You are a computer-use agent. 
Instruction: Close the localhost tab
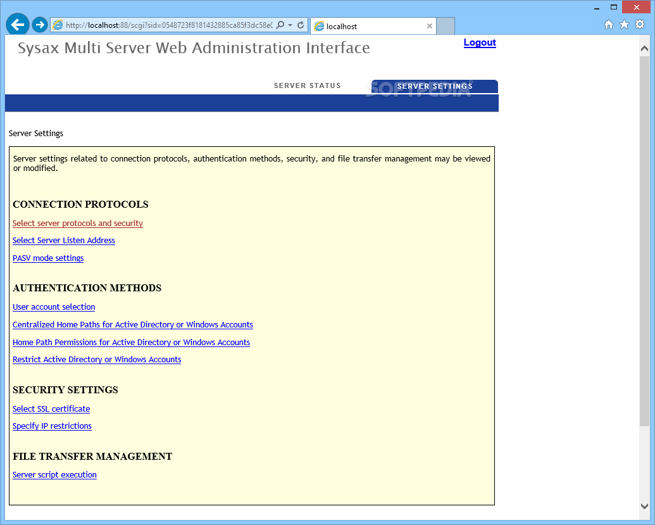pyautogui.click(x=430, y=26)
